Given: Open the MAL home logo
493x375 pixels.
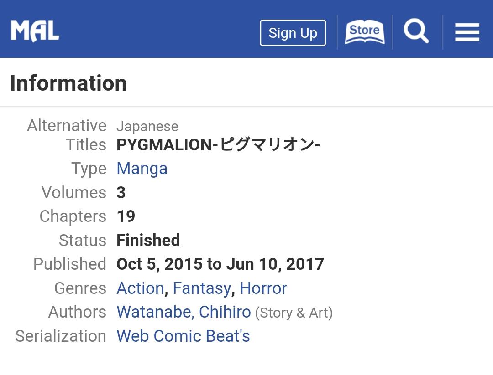Looking at the screenshot, I should point(35,31).
